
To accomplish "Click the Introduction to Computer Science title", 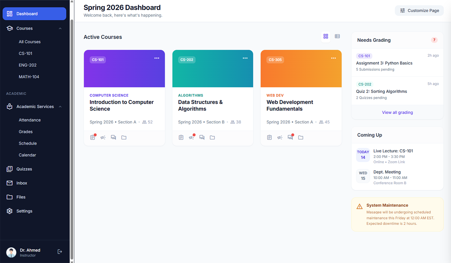I will pos(122,105).
